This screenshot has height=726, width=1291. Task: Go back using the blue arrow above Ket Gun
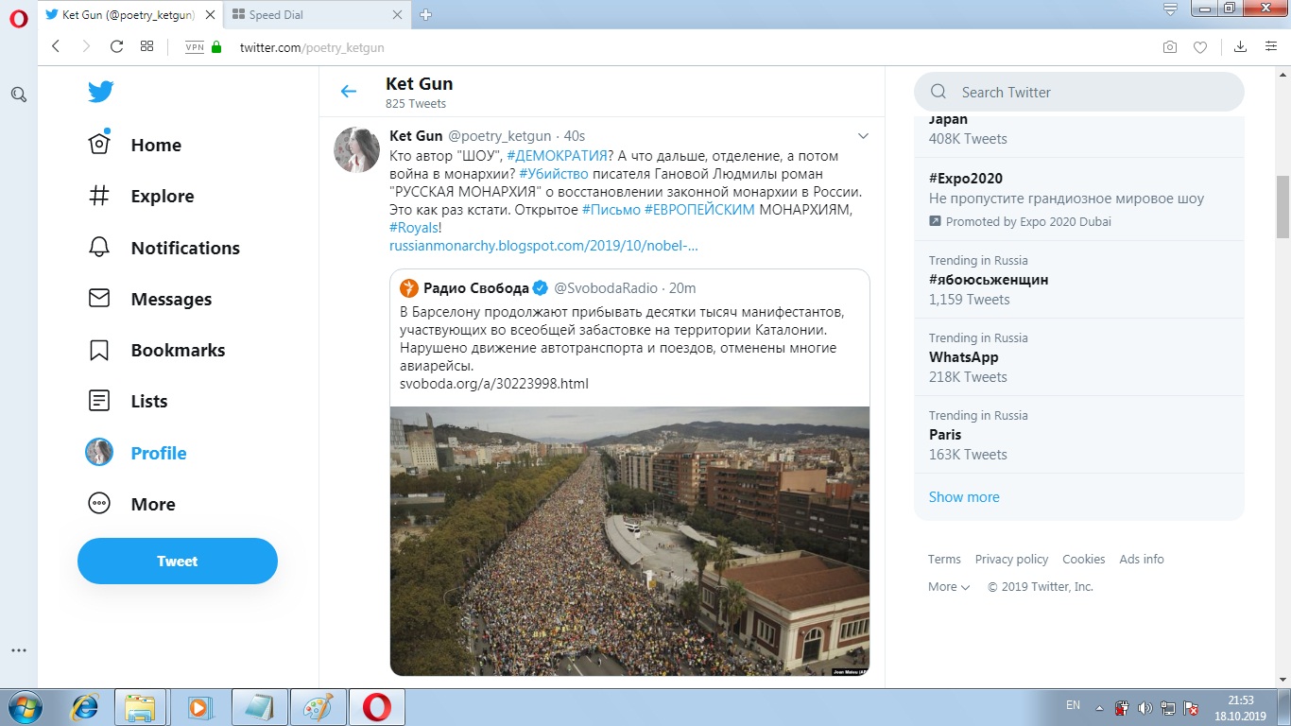(349, 92)
